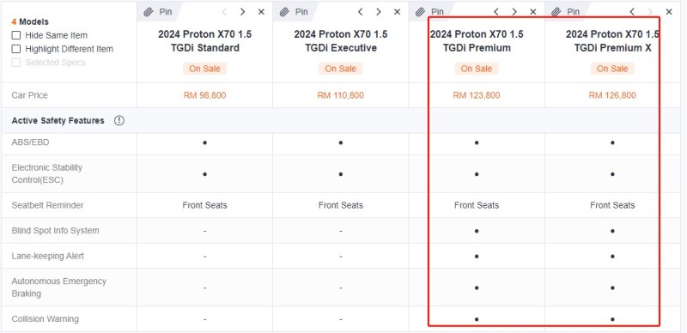The height and width of the screenshot is (333, 687).
Task: Pin the TGDi Premium column
Action: click(430, 12)
